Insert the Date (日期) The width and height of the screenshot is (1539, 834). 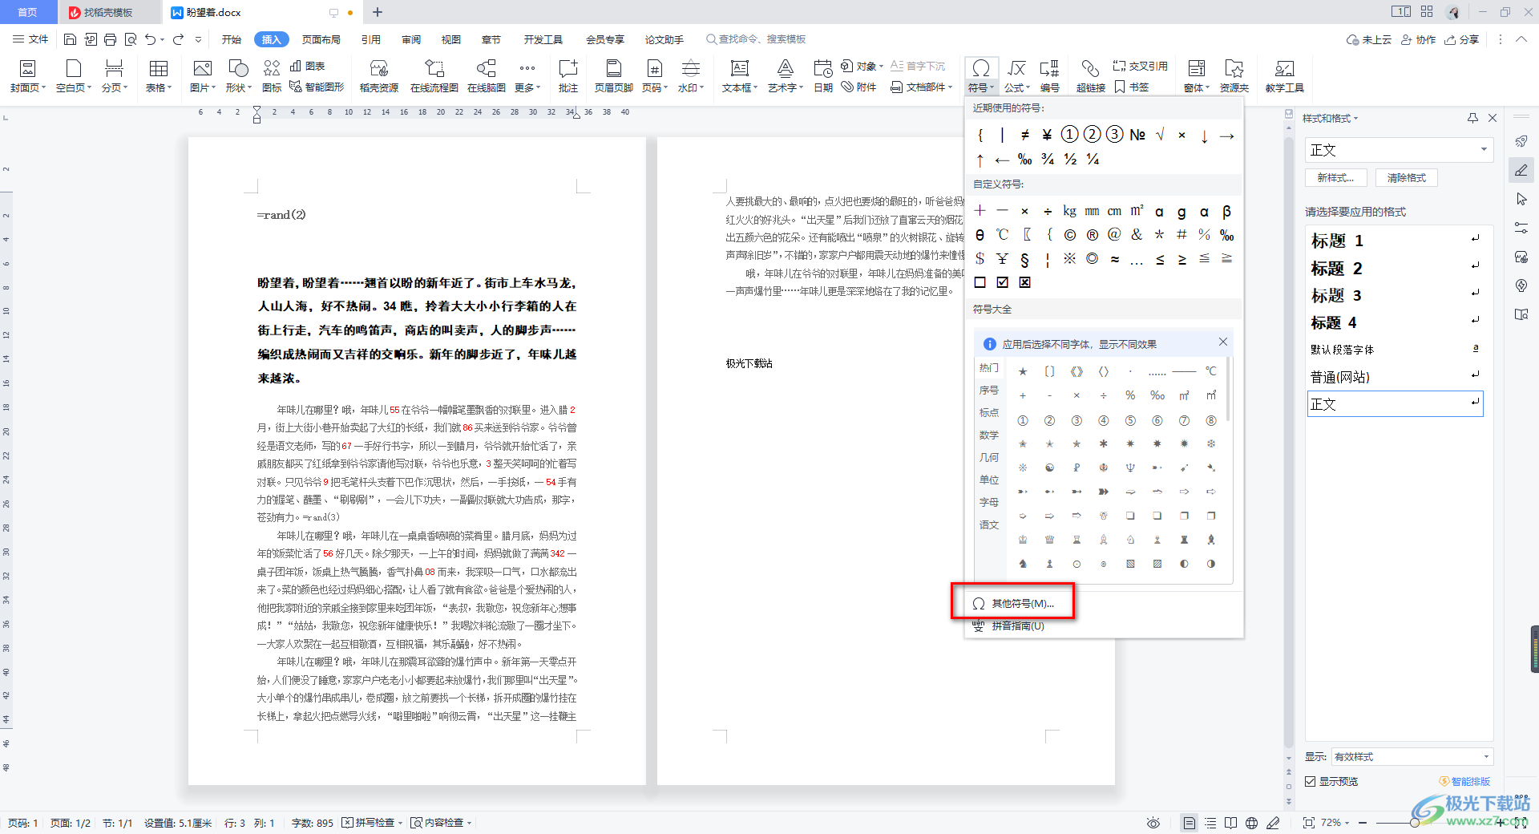click(823, 75)
